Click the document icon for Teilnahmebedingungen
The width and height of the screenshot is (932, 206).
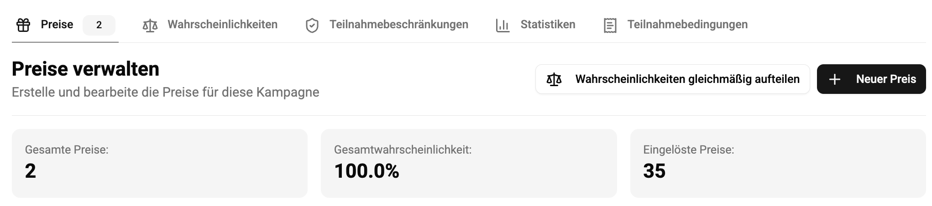610,26
